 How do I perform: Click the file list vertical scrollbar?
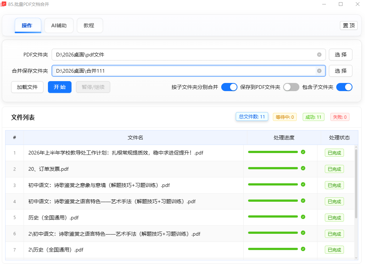[356, 184]
